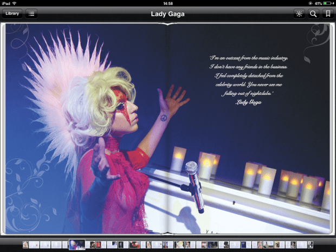Tap the 'Lady Gaga' signature under the quote
This screenshot has width=336, height=252.
coord(248,102)
